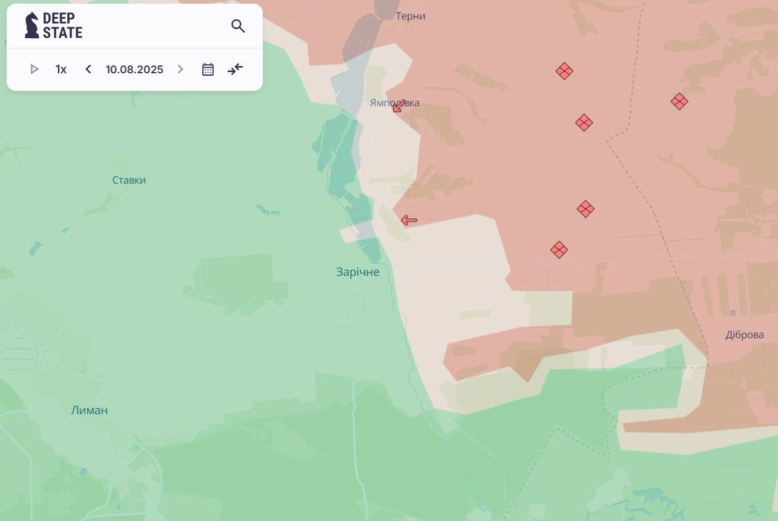
Task: Click the Терни town label
Action: pyautogui.click(x=410, y=16)
